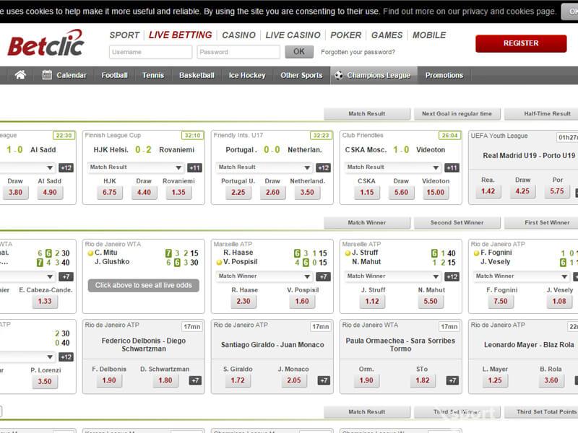Bet on Portugal U. at 2.25

click(x=238, y=192)
